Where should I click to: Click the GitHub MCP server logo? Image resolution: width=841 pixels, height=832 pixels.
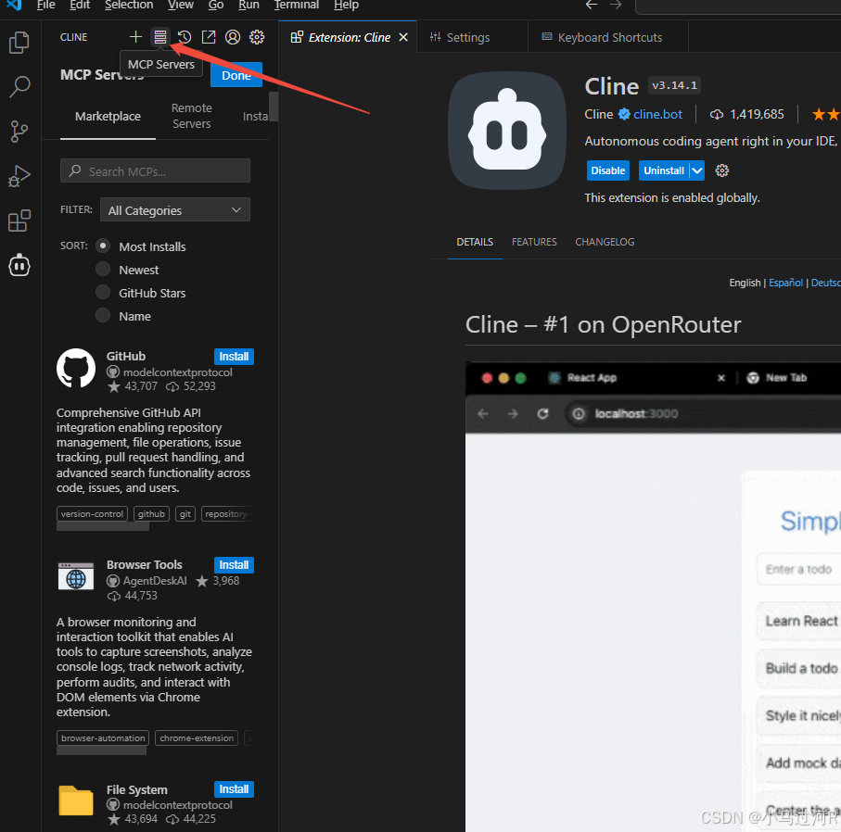click(76, 369)
